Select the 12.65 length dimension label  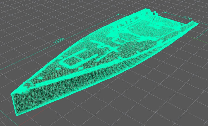59,41
